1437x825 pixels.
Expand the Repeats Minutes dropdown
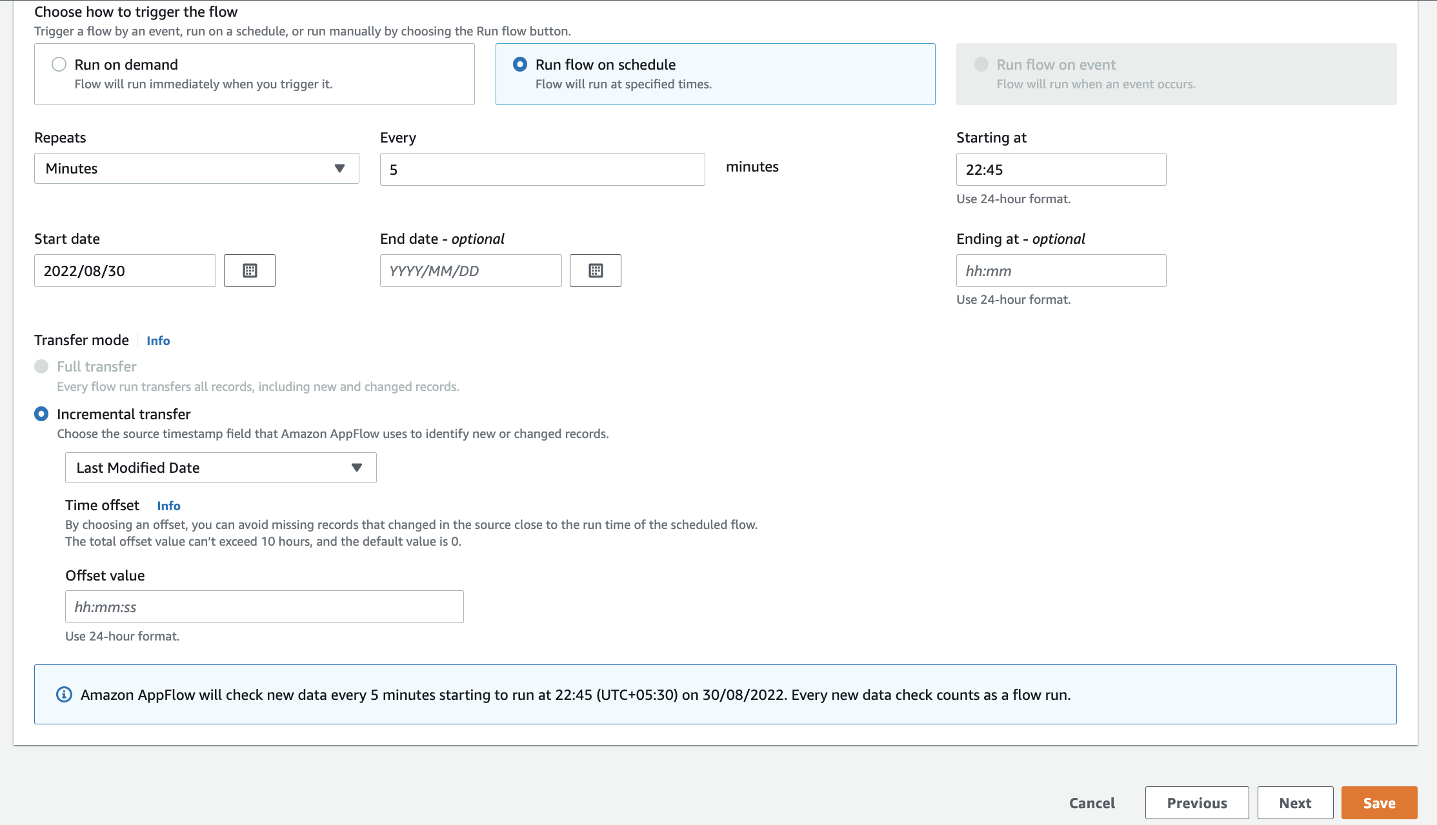[196, 168]
